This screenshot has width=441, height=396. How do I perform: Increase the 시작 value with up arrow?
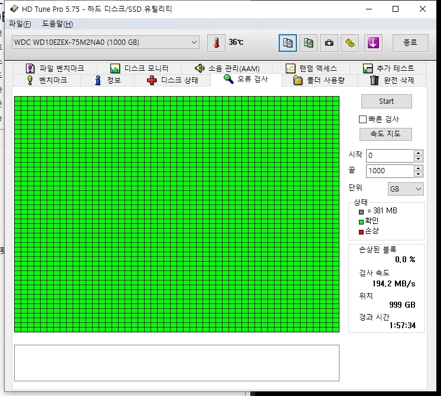pyautogui.click(x=418, y=153)
